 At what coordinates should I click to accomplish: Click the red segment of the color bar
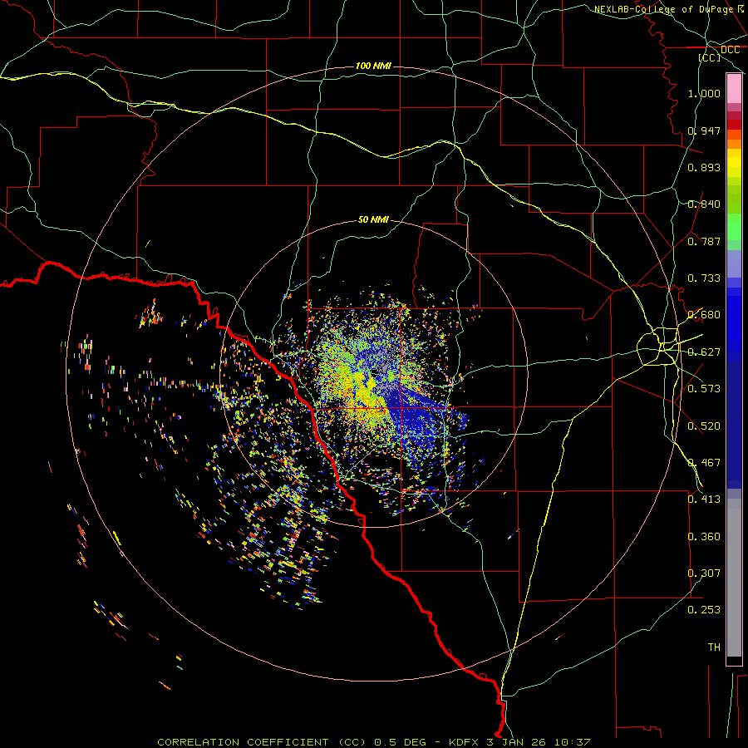tap(734, 124)
